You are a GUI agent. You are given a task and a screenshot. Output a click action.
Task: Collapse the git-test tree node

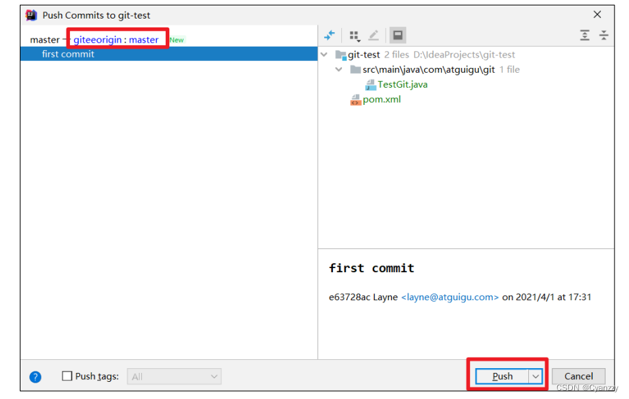[x=324, y=54]
